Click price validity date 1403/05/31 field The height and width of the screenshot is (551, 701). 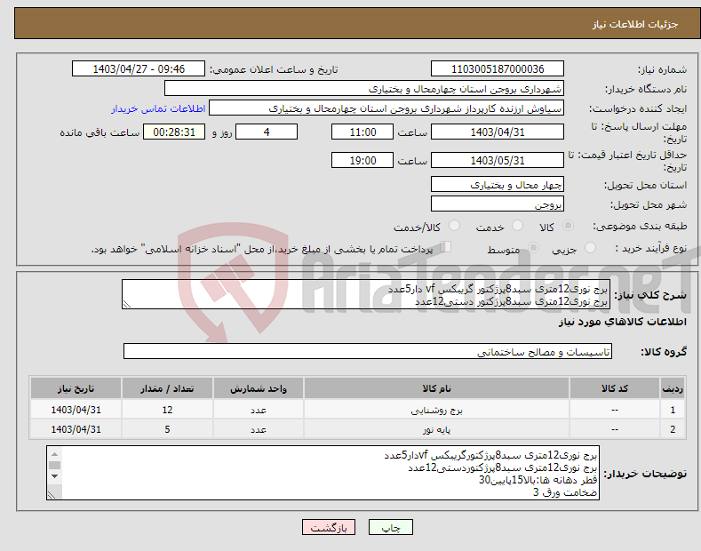point(498,160)
